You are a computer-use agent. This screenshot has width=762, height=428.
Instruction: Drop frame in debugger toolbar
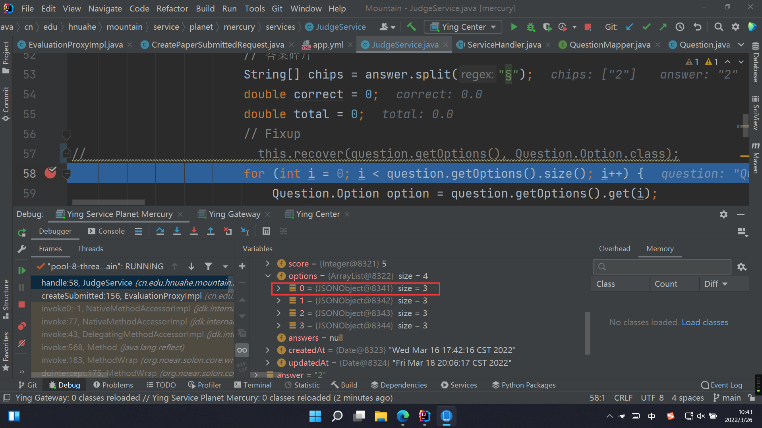tap(228, 231)
